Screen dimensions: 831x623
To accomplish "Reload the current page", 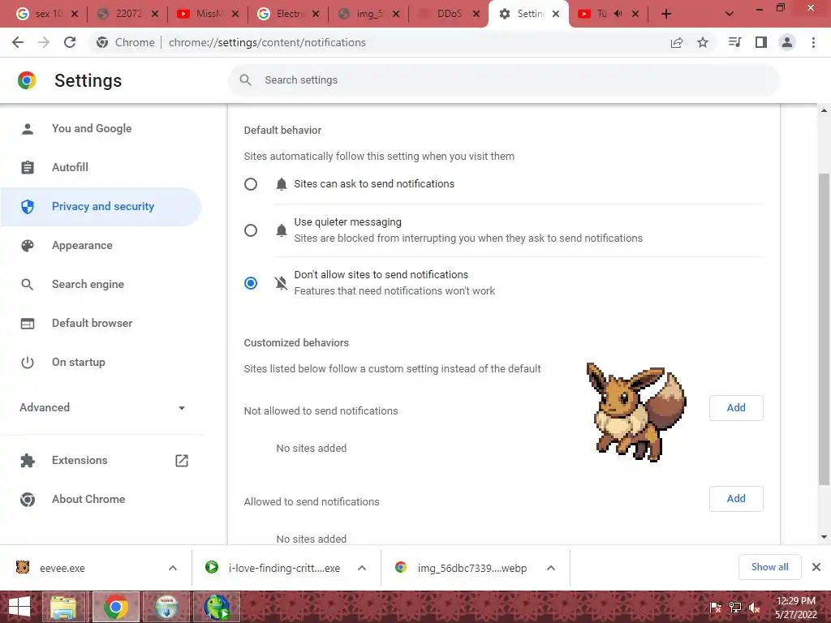I will click(70, 42).
